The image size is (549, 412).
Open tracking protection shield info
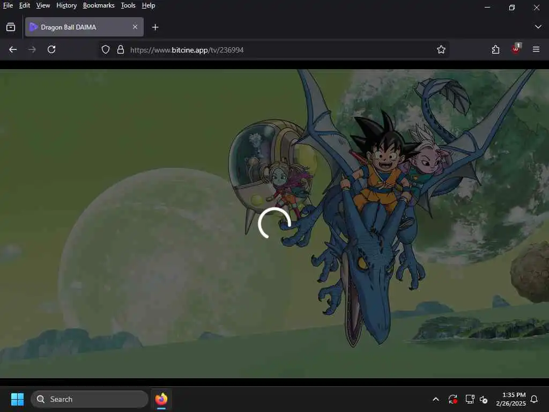(106, 49)
